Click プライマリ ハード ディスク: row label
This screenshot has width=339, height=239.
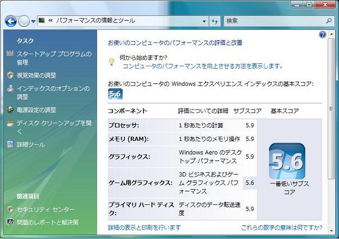click(141, 209)
